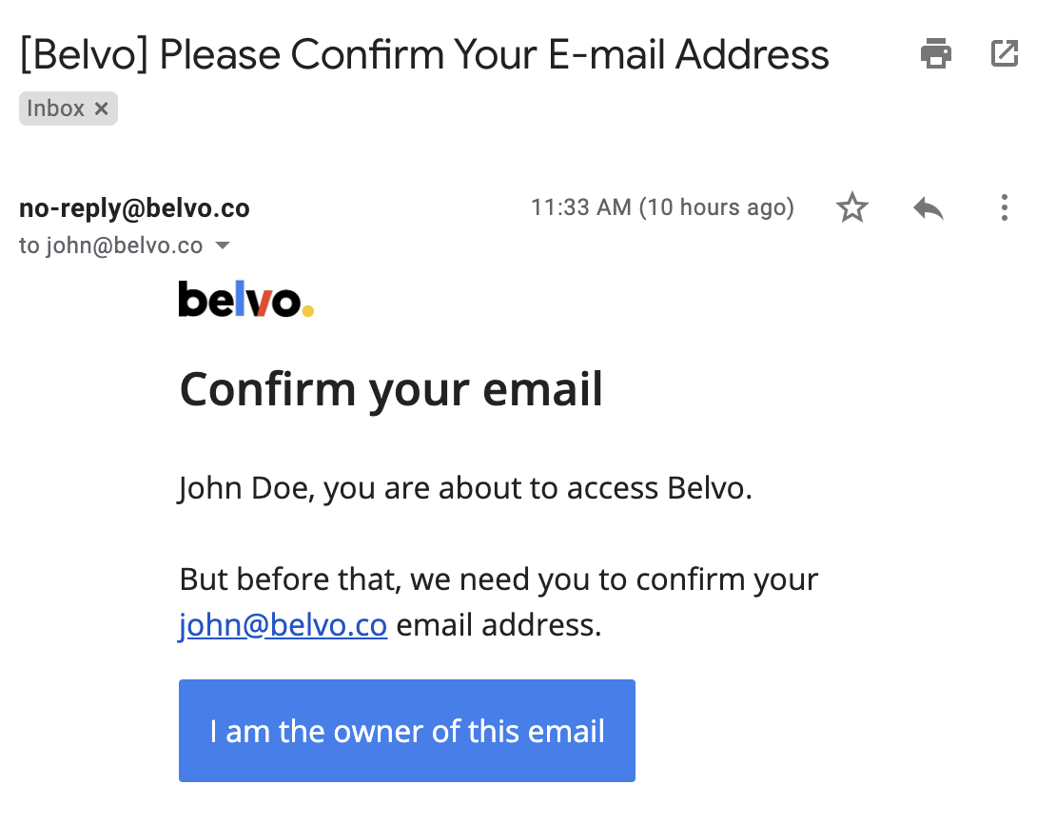Click the '(10 hours ago)' text
The height and width of the screenshot is (824, 1056).
(x=716, y=207)
